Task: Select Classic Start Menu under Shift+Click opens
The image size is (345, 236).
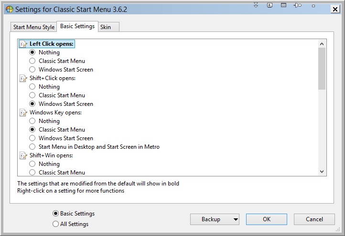Action: click(x=32, y=95)
